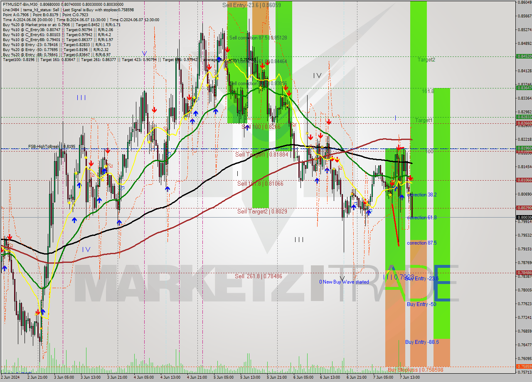Select the 'Buy Stoploss | 0.758598' label
532x382 pixels.
click(416, 370)
